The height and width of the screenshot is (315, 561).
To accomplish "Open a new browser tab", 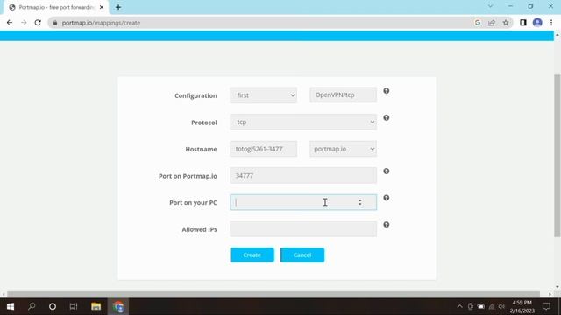I will 118,7.
